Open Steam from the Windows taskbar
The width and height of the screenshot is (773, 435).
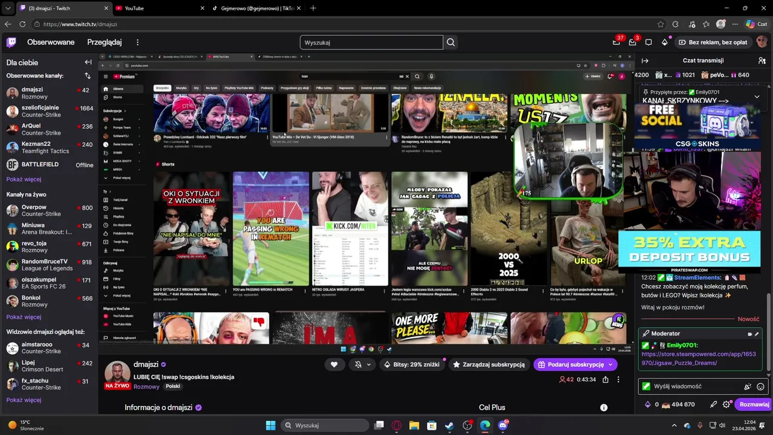[x=449, y=425]
